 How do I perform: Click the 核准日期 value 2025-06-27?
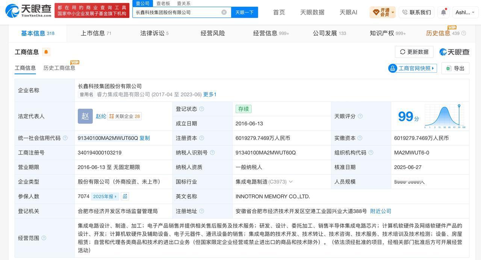pos(408,167)
